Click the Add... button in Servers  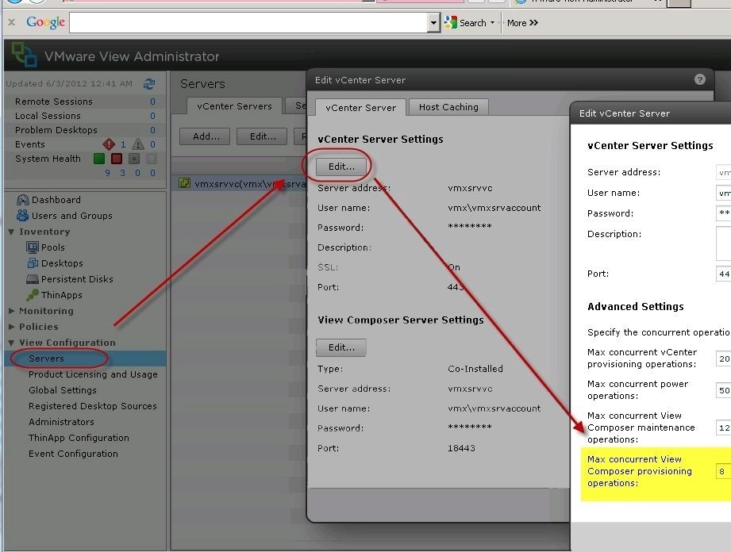click(205, 136)
